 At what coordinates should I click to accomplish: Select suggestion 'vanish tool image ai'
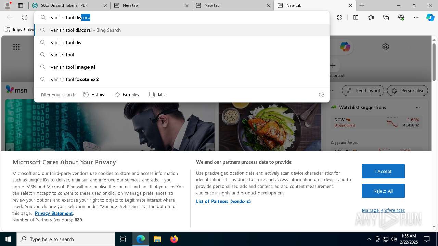coord(182,67)
